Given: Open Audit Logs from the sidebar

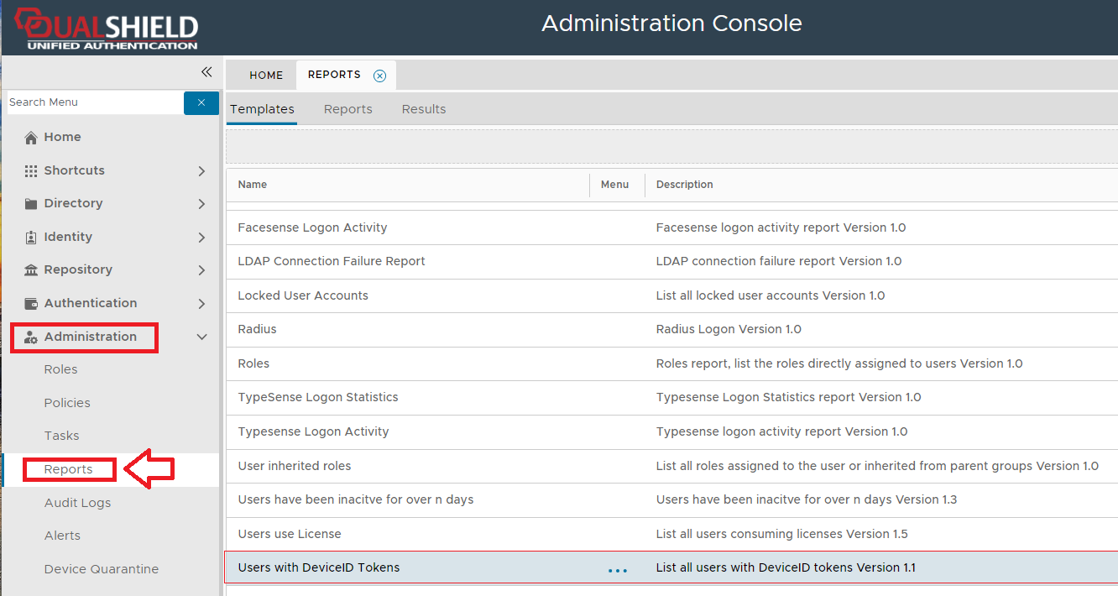Looking at the screenshot, I should pyautogui.click(x=77, y=503).
